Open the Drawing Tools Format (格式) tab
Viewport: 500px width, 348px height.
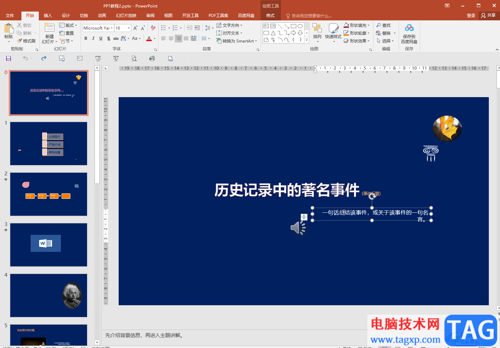(x=270, y=15)
